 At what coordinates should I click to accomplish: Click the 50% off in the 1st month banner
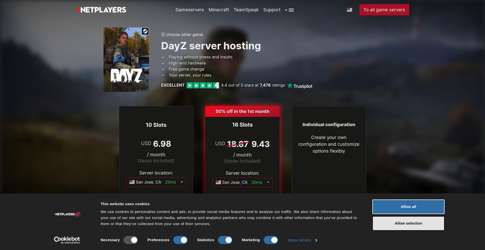242,111
